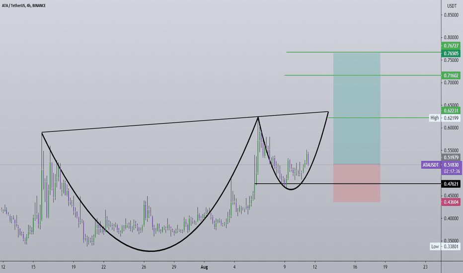Click the 0.85000 price scale value

452,15
